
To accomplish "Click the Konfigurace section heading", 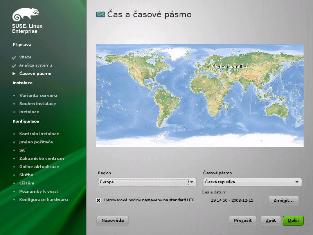I will tap(26, 121).
